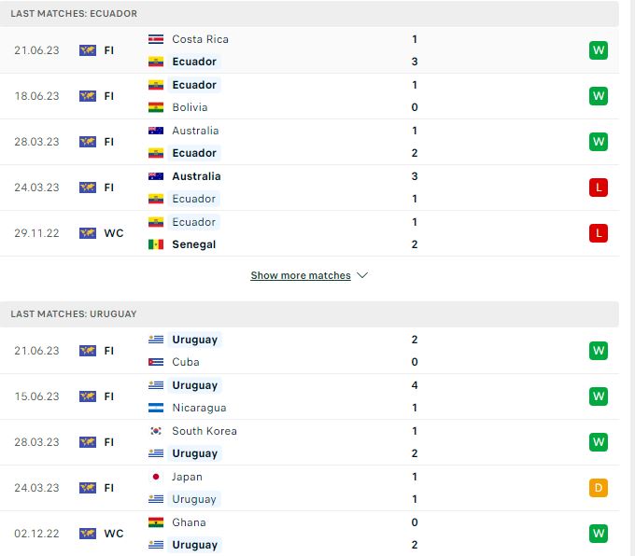Select the Last Matches: Uruguay header
This screenshot has width=635, height=556.
pos(74,313)
